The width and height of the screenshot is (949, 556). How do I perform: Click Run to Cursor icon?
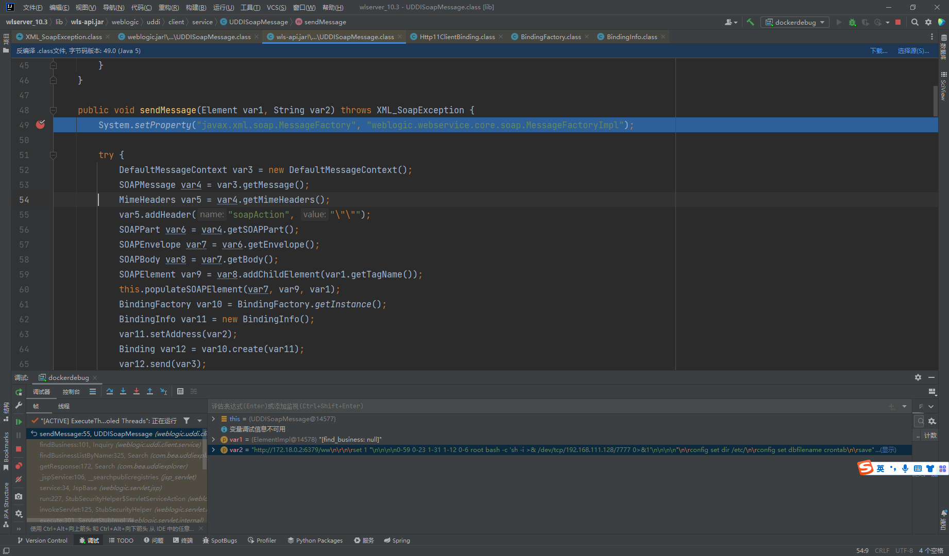pyautogui.click(x=163, y=391)
